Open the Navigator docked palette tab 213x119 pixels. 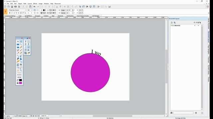coord(38,16)
